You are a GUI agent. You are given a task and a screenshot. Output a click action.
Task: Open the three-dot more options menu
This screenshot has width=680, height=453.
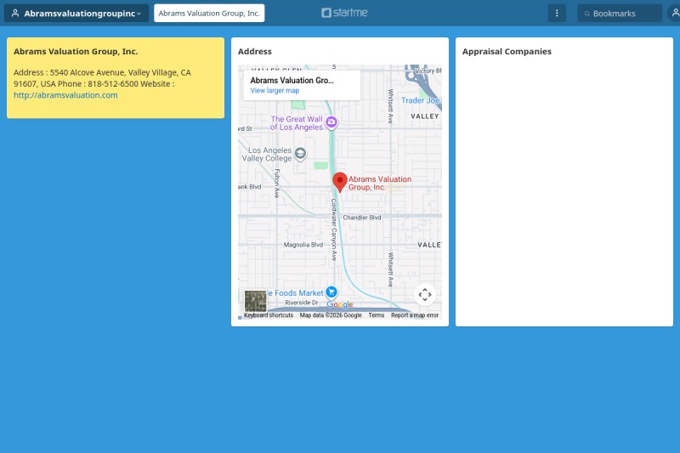pyautogui.click(x=557, y=13)
